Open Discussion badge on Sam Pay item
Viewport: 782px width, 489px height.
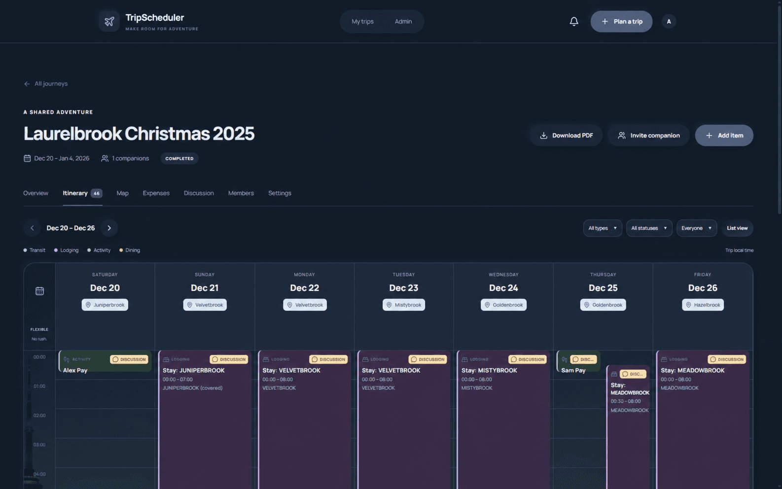tap(583, 359)
